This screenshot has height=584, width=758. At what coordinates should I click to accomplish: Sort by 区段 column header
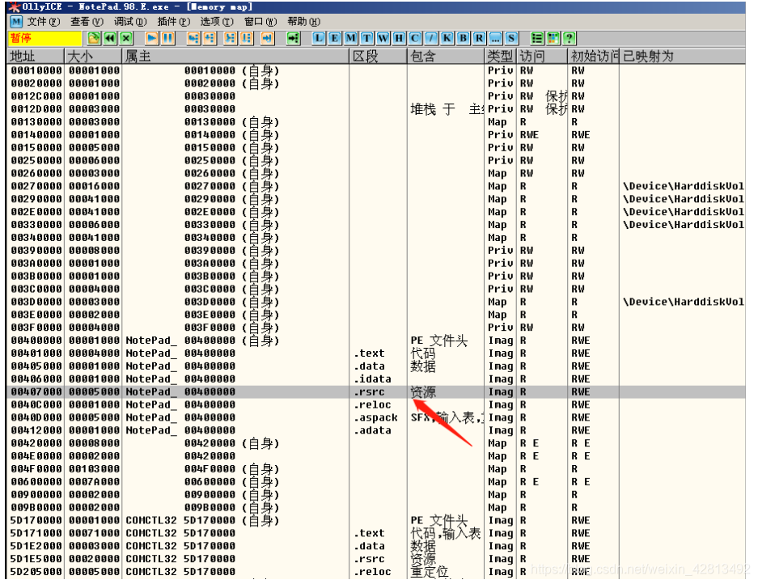coord(378,56)
